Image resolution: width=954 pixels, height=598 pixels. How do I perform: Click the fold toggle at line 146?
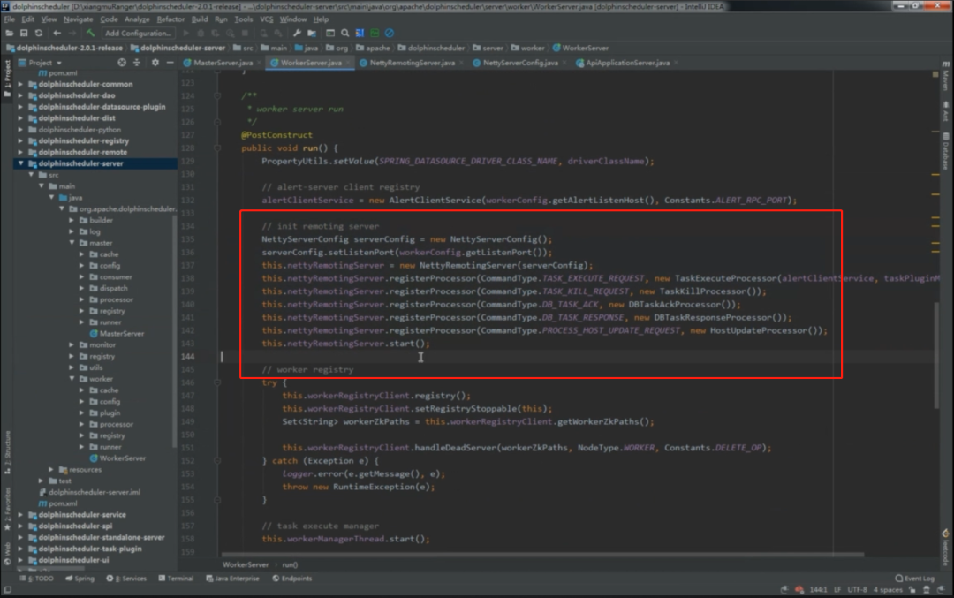point(217,382)
